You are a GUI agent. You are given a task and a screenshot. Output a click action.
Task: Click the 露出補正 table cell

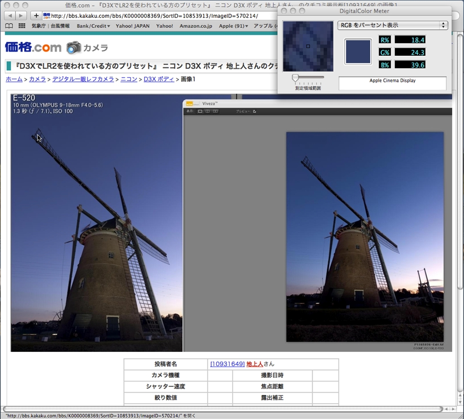272,398
